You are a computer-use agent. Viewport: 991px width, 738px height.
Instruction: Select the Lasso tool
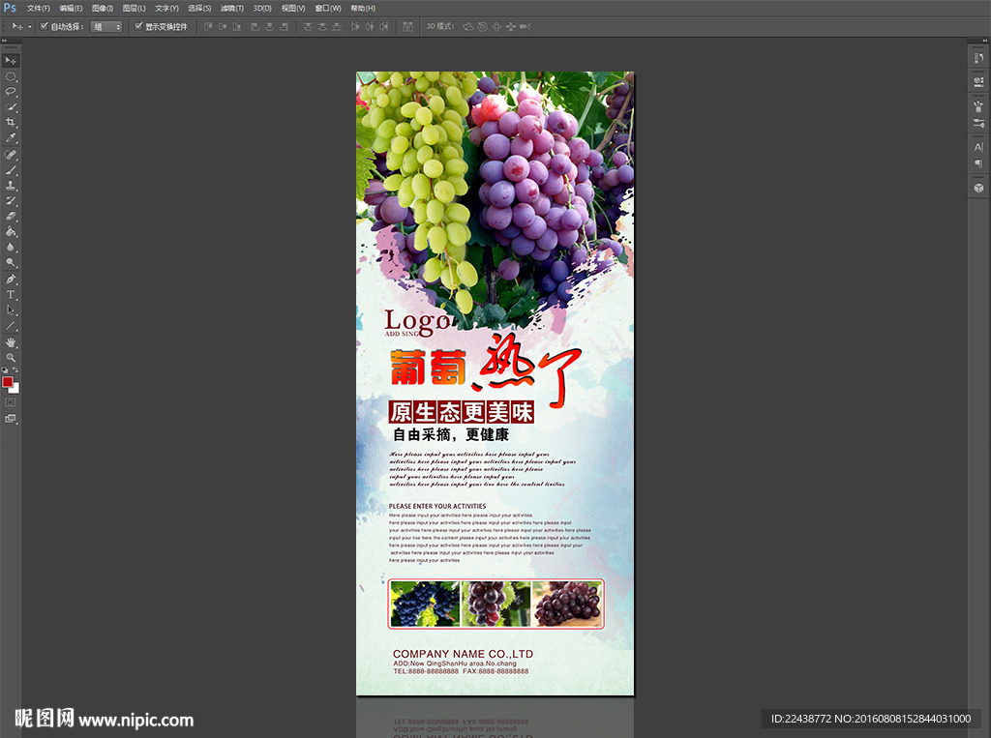coord(11,92)
